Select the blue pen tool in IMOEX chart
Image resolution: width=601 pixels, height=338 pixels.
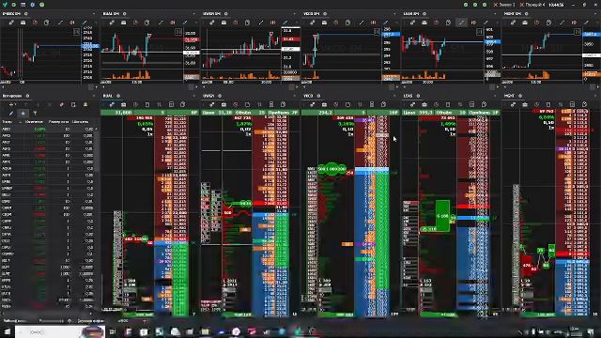pyautogui.click(x=85, y=23)
